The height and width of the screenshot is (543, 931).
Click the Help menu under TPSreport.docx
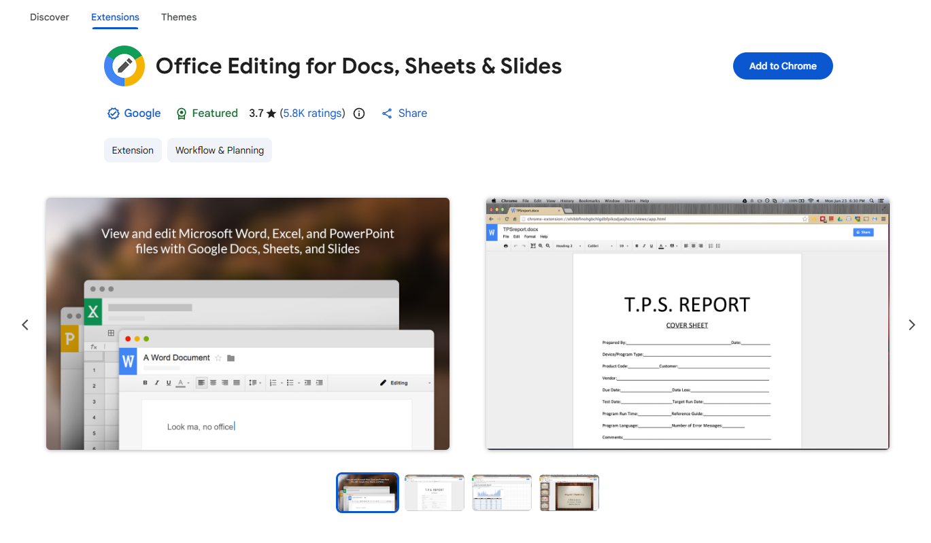(x=544, y=237)
